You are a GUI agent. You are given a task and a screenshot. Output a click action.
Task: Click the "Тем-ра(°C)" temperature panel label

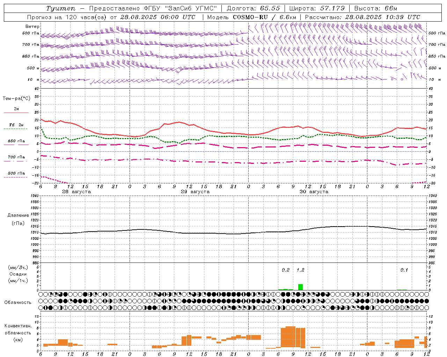16,99
